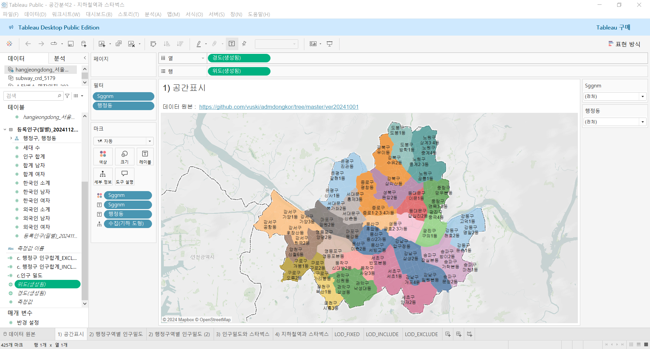This screenshot has height=349, width=650.
Task: Click the Presentation mode toolbar icon
Action: 329,44
